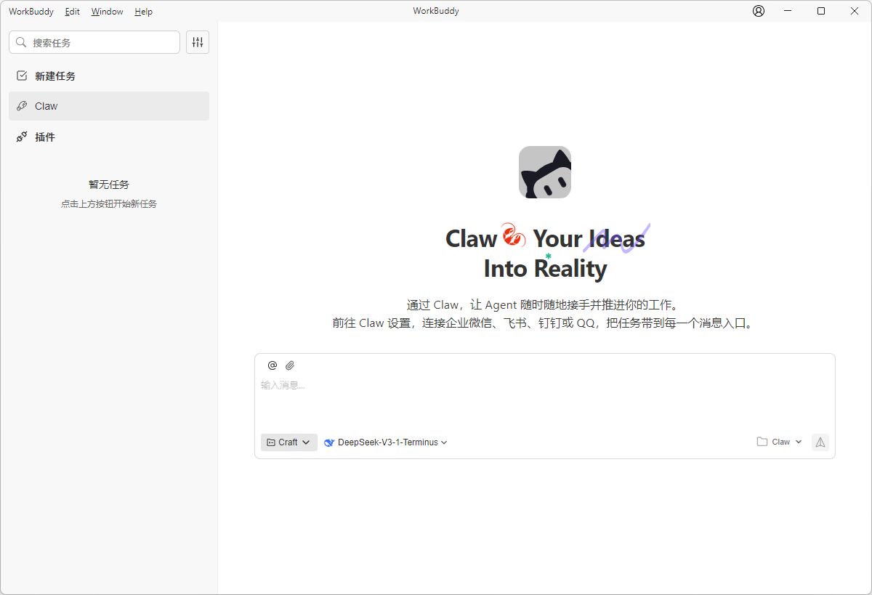
Task: Click the send message arrow button
Action: 820,442
